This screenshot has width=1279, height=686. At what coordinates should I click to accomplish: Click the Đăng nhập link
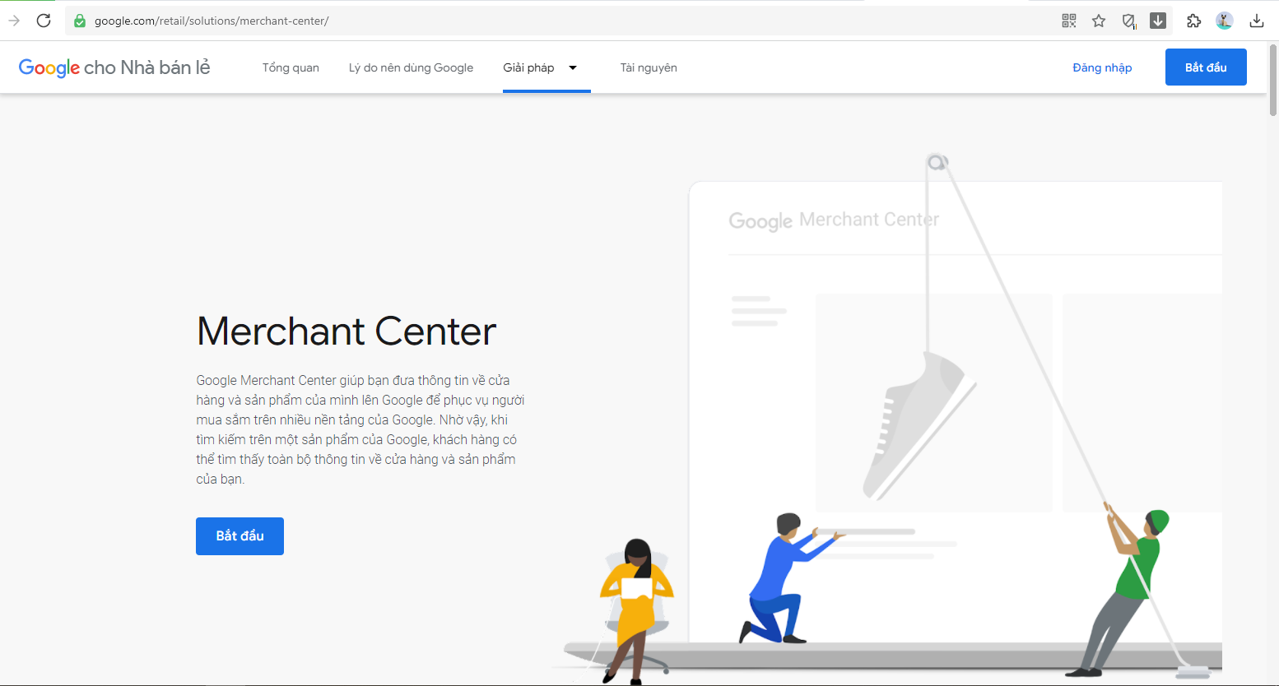pos(1102,68)
